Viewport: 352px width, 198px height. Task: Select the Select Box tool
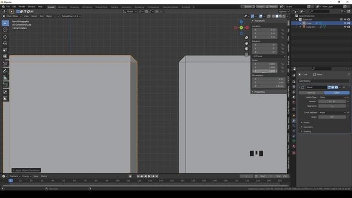[5, 23]
